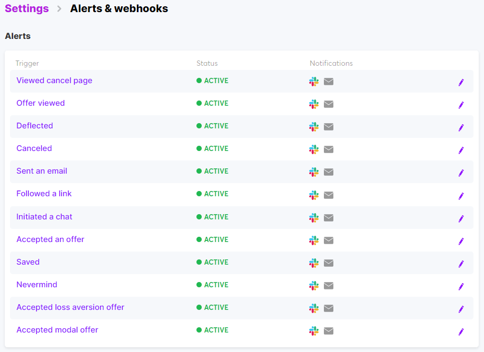Edit the Offer viewed alert pencil
The height and width of the screenshot is (352, 484).
[461, 105]
